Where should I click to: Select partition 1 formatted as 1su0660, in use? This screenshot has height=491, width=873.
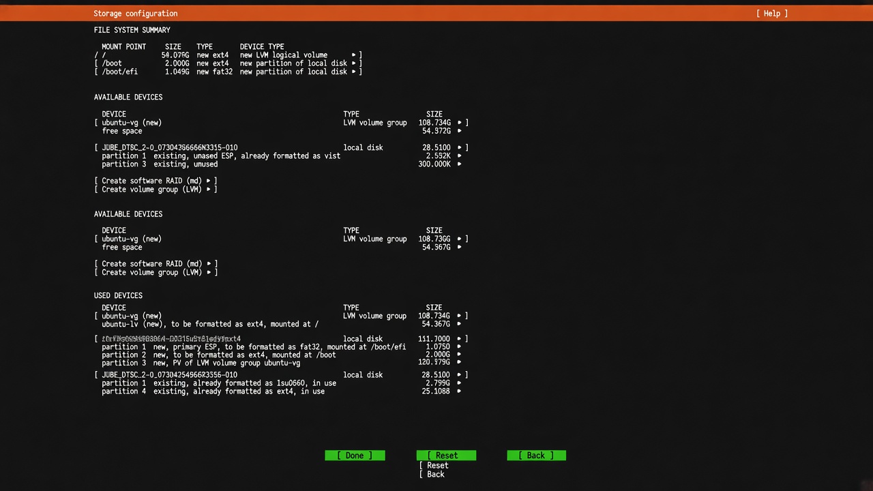pos(281,383)
